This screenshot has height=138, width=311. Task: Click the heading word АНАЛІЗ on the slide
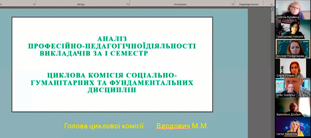112,39
